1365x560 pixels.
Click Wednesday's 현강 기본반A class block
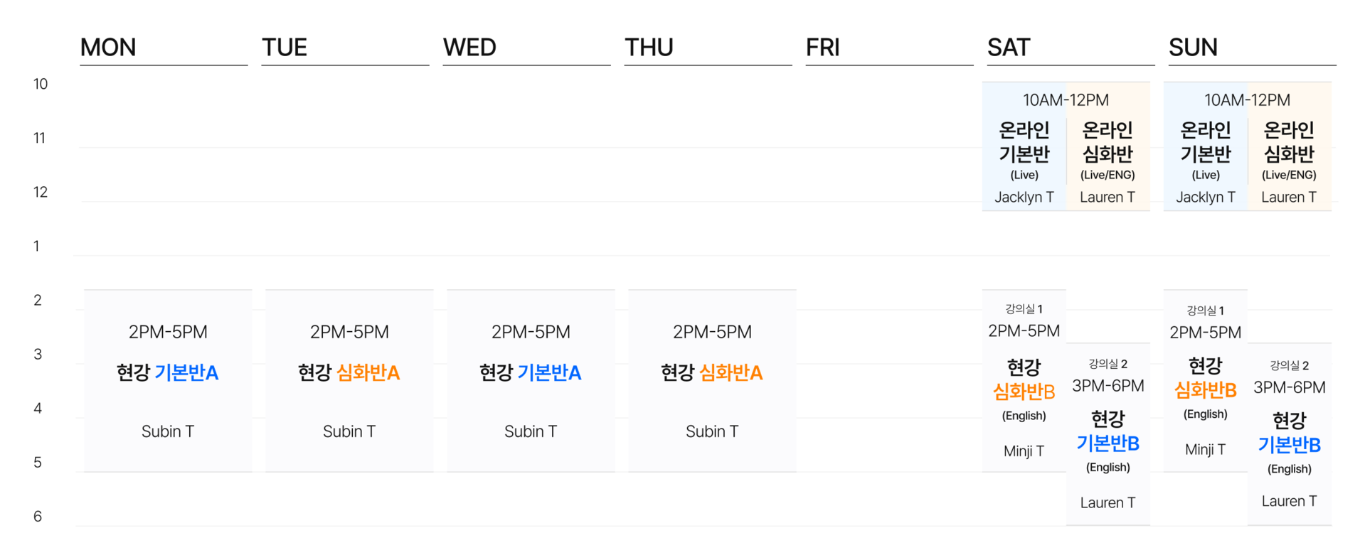pyautogui.click(x=531, y=380)
